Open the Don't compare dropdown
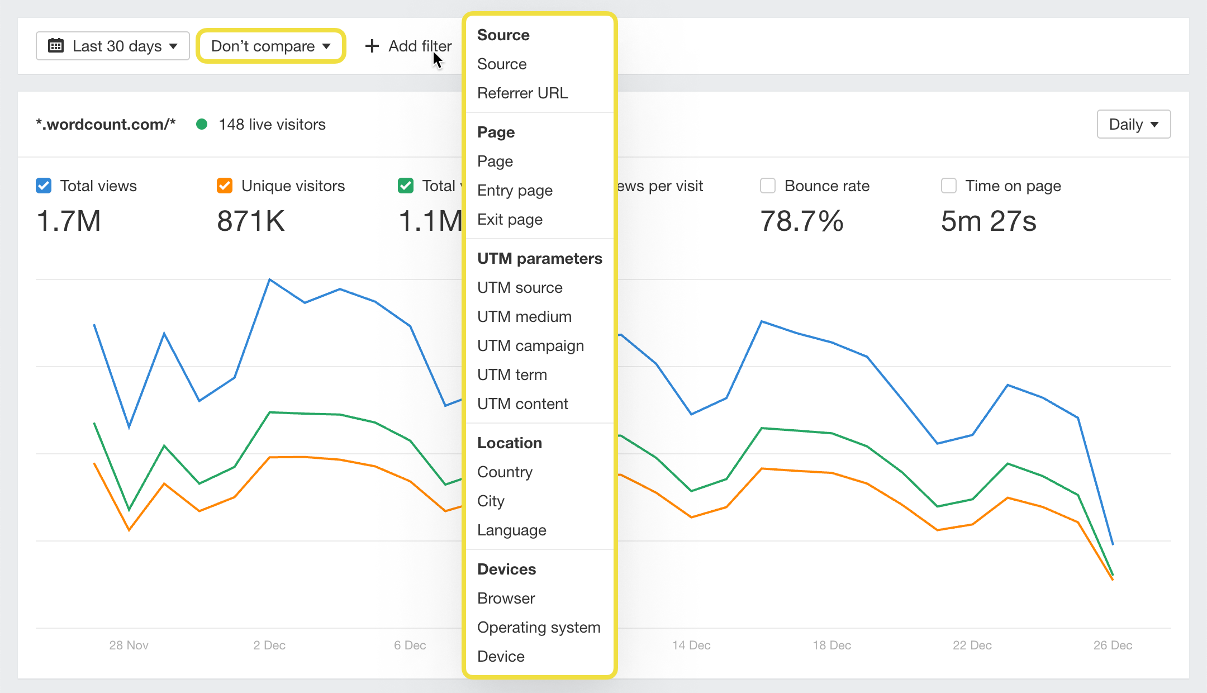This screenshot has width=1207, height=693. click(271, 46)
